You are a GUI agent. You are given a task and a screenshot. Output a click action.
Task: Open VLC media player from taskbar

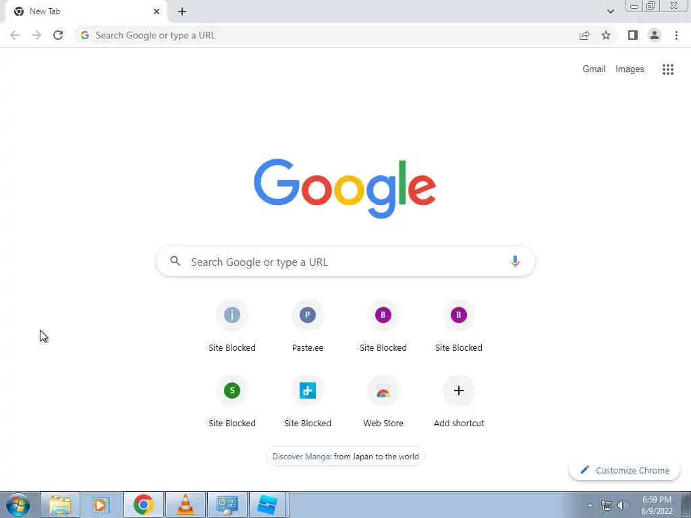(185, 505)
